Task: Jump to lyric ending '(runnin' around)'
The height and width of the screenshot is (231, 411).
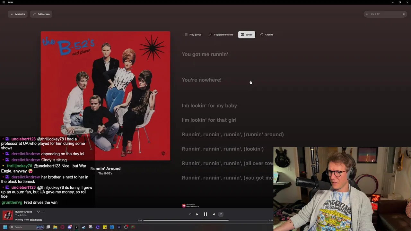Action: 233,134
